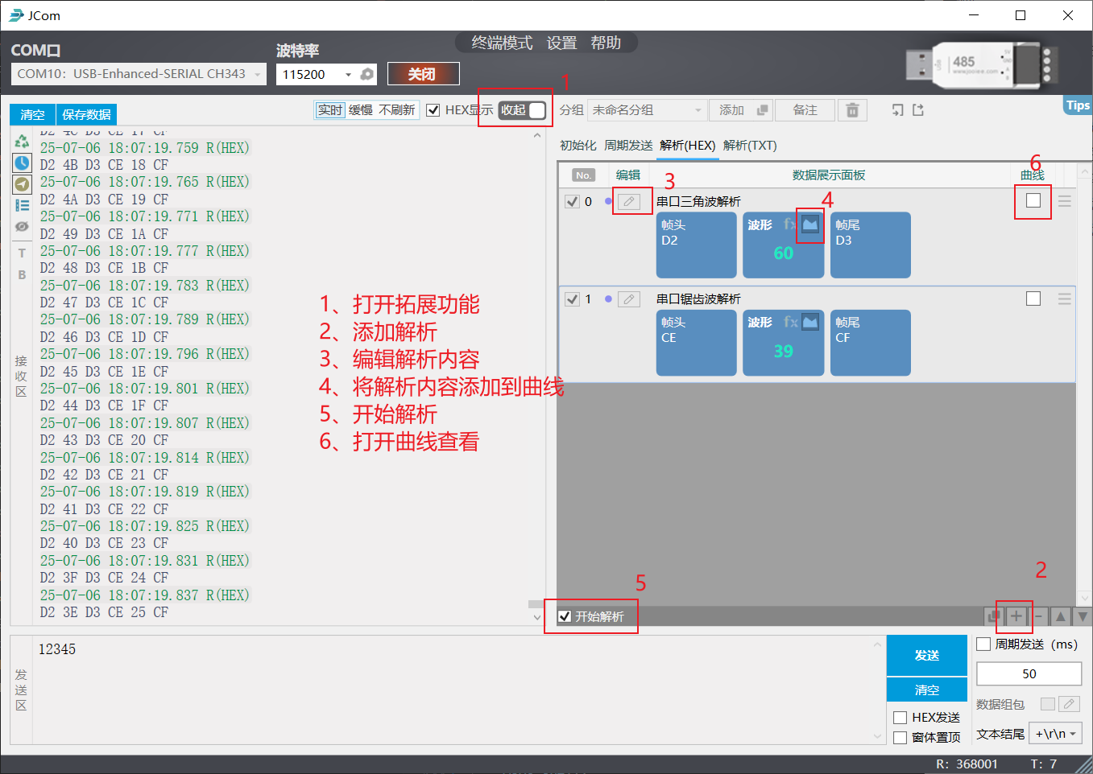This screenshot has height=774, width=1093.
Task: Click 保存数据 to save received data
Action: tap(86, 114)
